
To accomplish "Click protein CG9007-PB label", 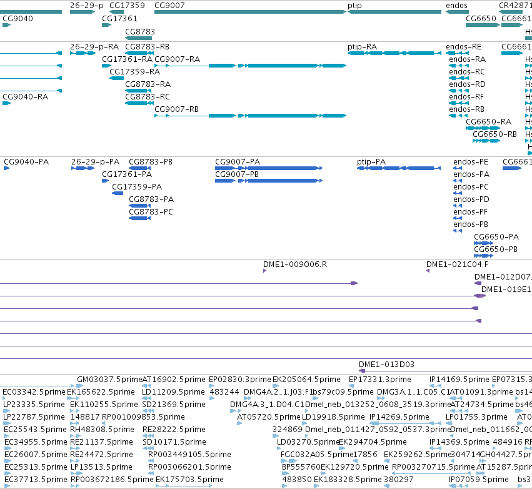I will pos(237,174).
